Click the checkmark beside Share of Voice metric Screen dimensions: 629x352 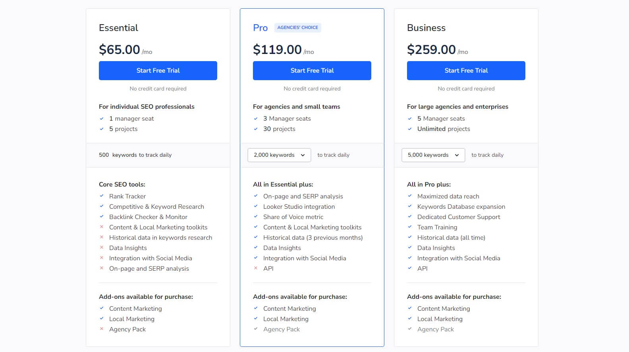pos(255,216)
